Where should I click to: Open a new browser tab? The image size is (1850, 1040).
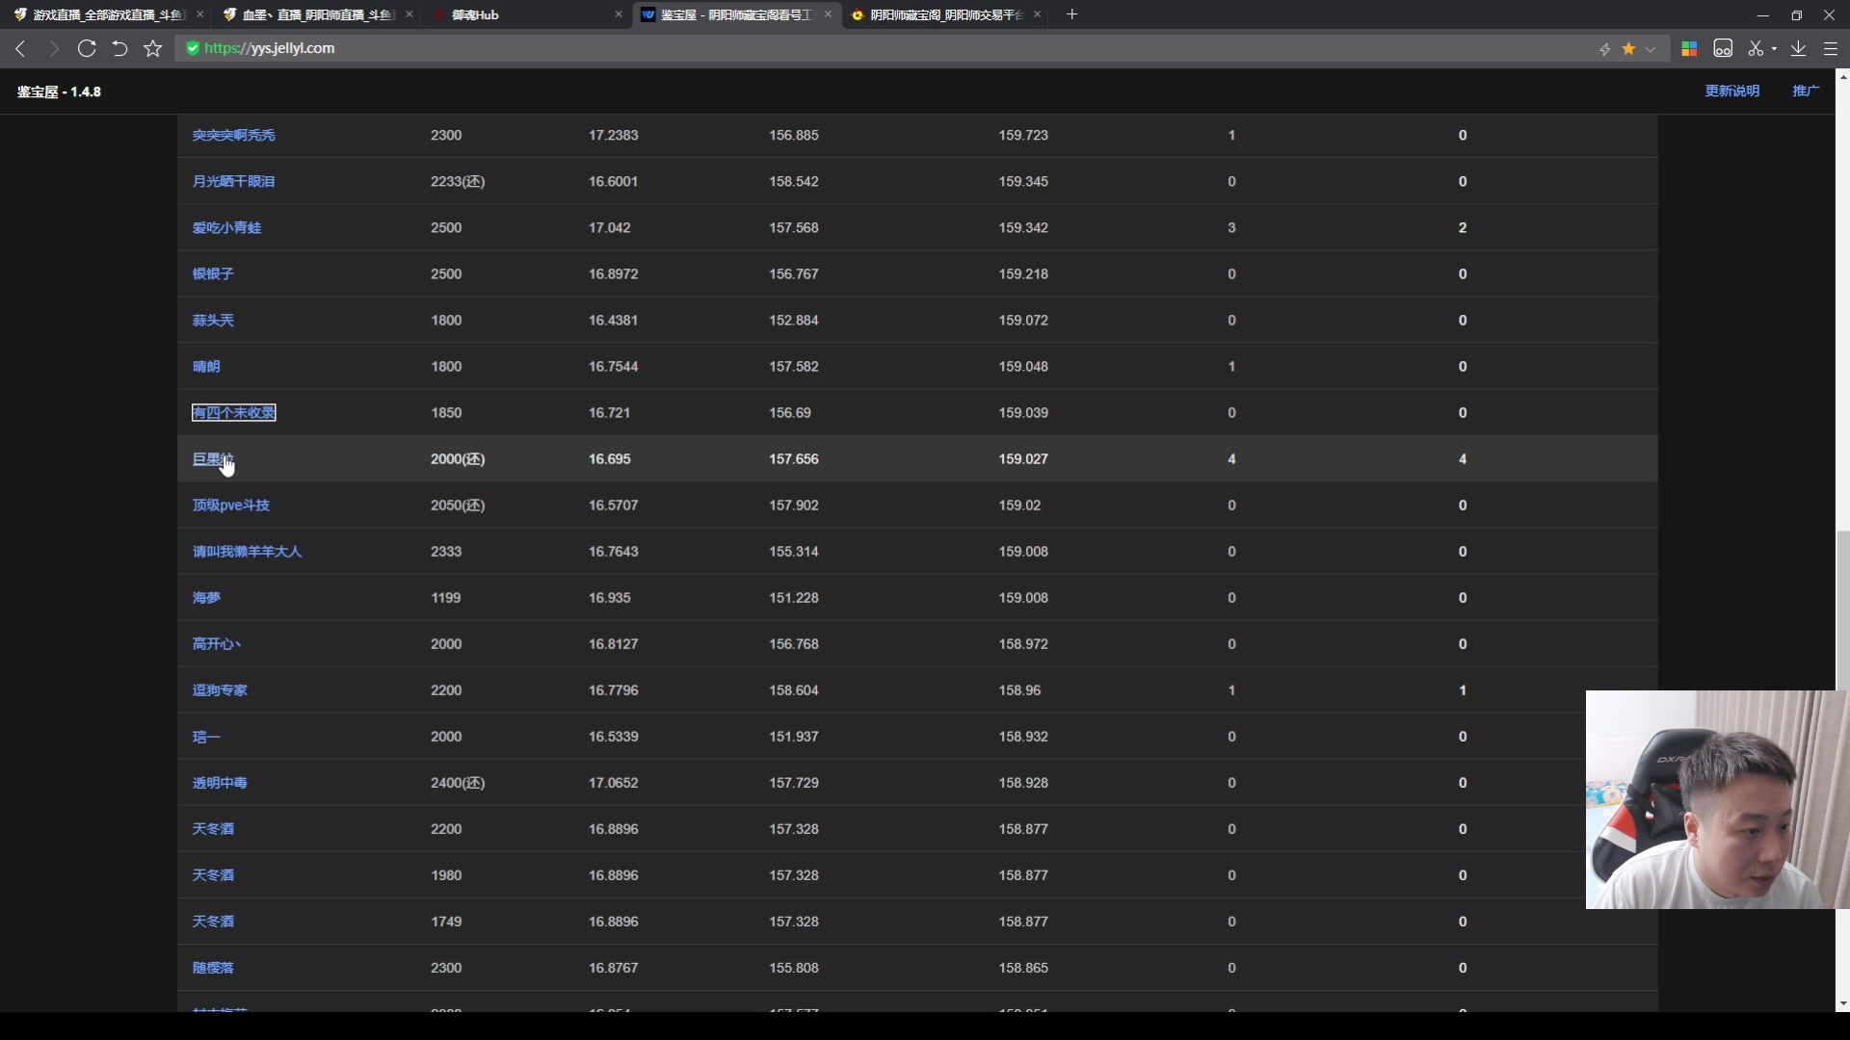(x=1071, y=14)
